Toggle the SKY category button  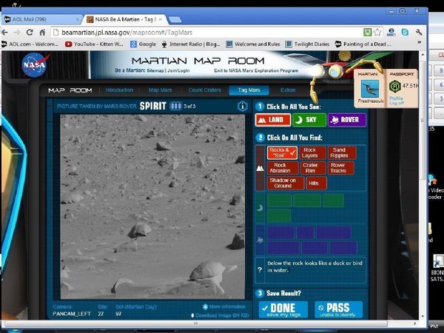coord(309,120)
